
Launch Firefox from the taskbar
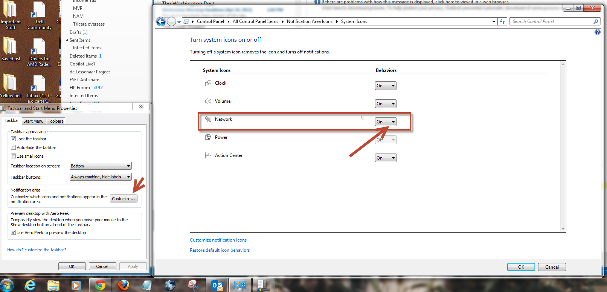click(123, 286)
